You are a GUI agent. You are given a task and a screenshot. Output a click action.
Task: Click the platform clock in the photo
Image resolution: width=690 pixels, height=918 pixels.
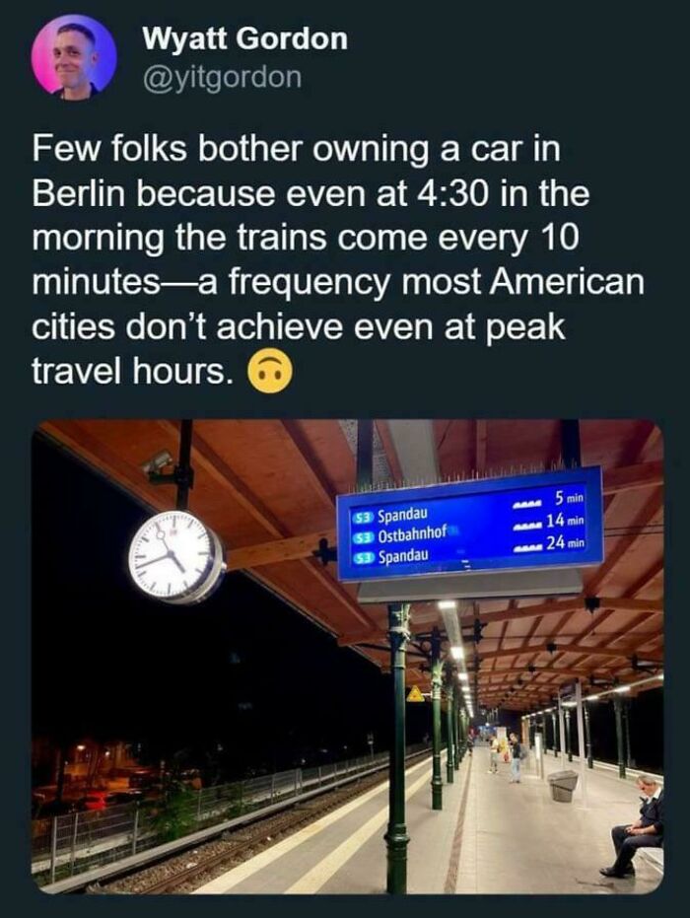[x=175, y=557]
